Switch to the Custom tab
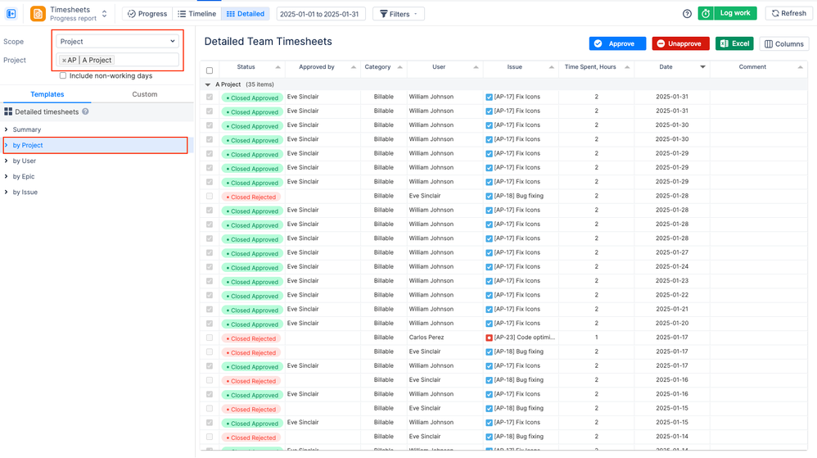The height and width of the screenshot is (458, 817). click(x=144, y=94)
